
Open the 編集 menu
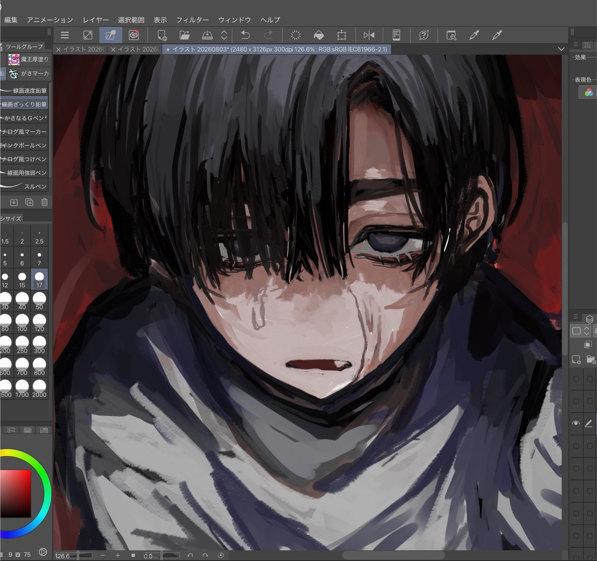pyautogui.click(x=10, y=20)
